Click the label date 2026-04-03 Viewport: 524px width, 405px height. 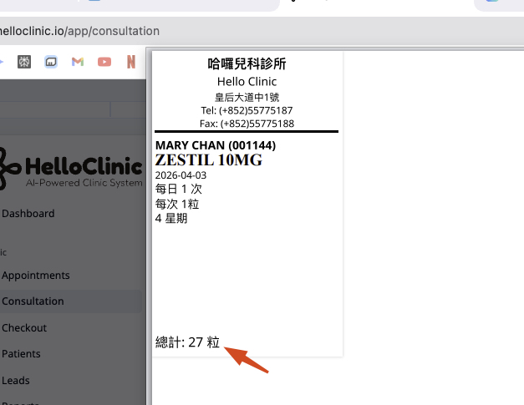pyautogui.click(x=181, y=175)
